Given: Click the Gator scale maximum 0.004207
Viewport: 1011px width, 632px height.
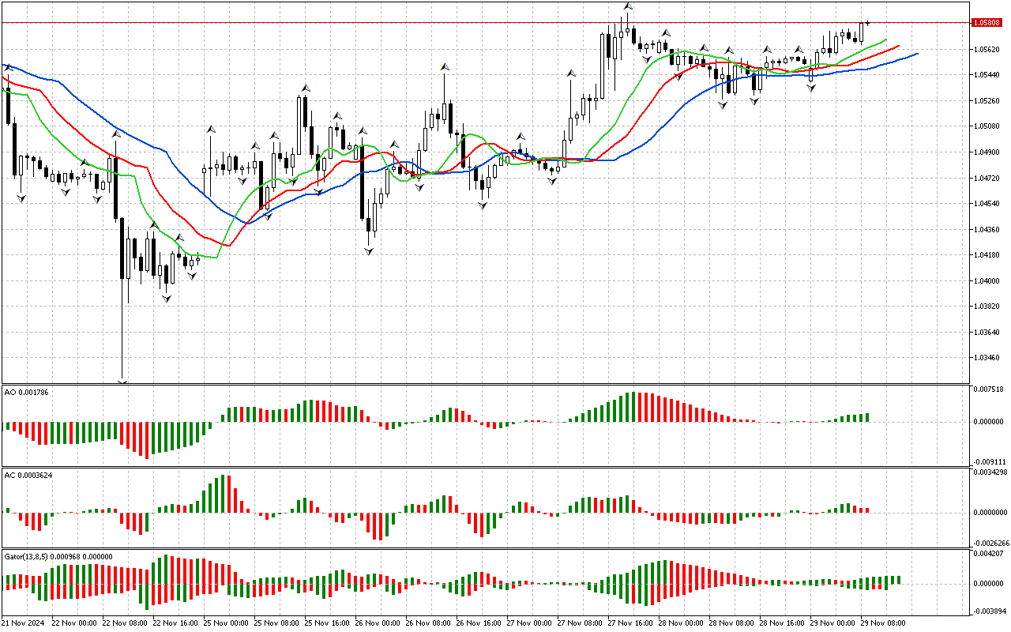Looking at the screenshot, I should pyautogui.click(x=989, y=554).
